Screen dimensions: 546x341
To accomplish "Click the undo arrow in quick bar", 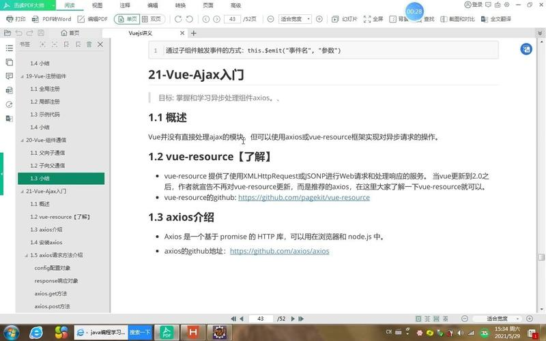I will [18, 33].
